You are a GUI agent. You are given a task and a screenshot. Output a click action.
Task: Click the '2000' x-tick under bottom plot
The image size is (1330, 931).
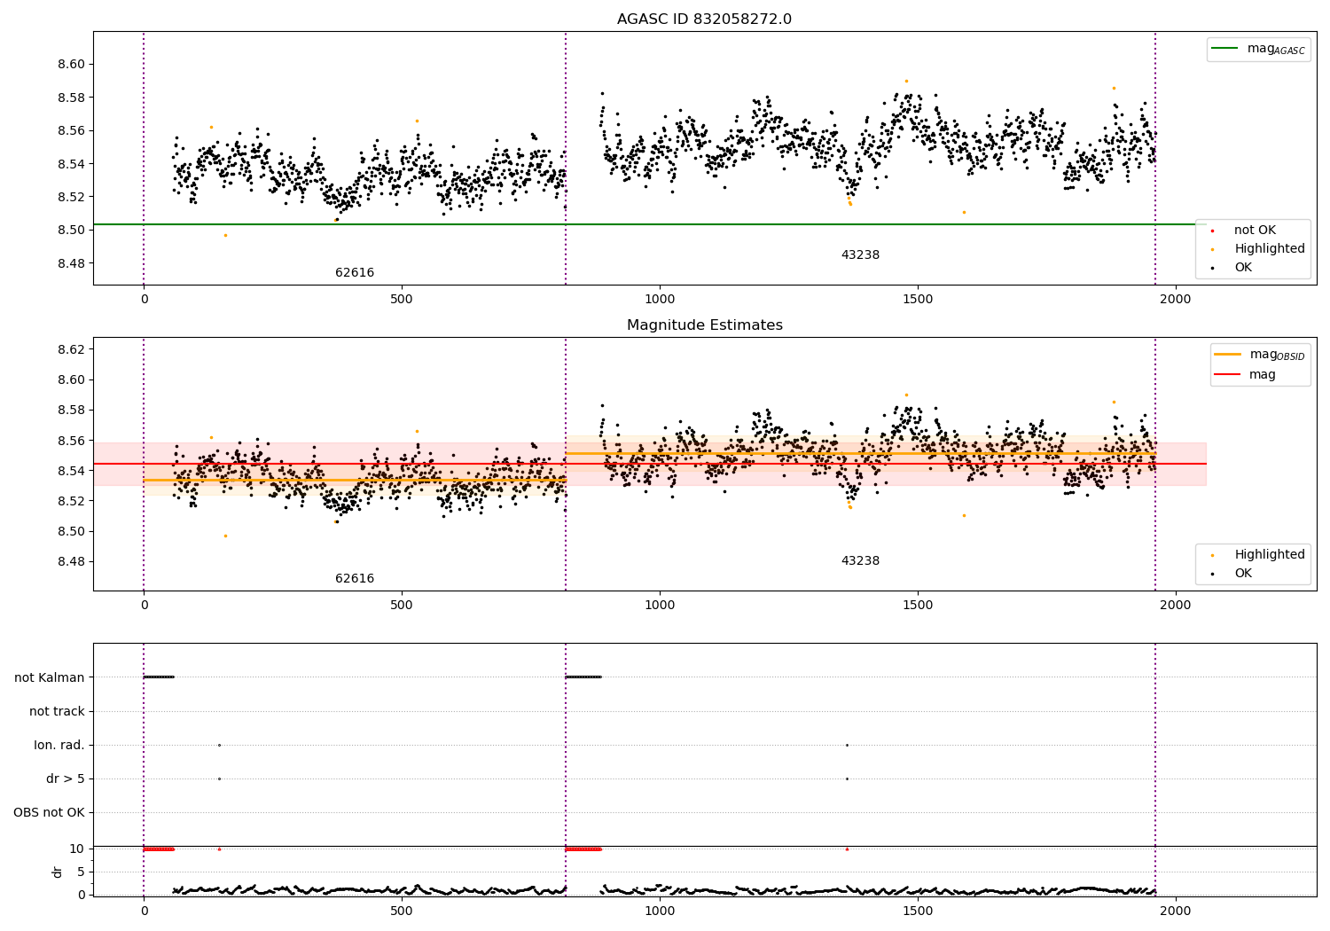[1176, 911]
